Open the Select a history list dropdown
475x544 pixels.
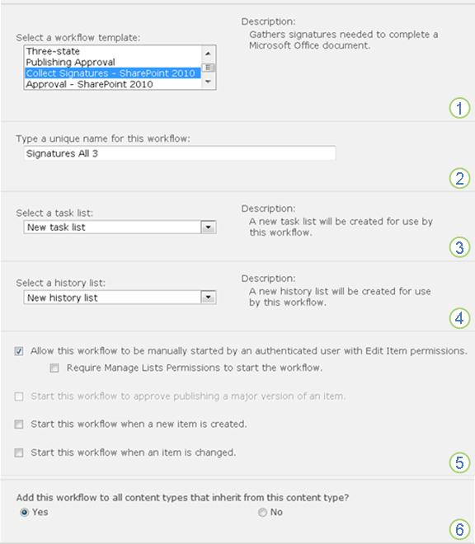pos(120,298)
